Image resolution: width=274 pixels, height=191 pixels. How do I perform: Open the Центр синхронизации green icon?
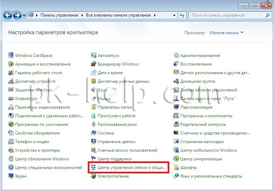176,159
